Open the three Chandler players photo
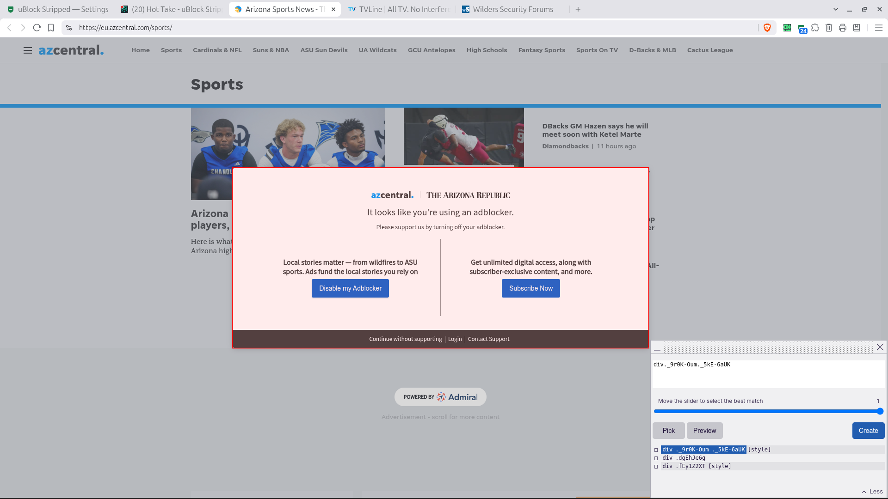 point(288,138)
